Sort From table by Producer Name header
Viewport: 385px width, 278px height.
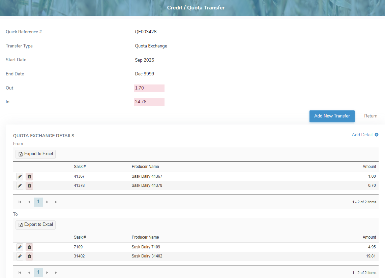pos(145,167)
